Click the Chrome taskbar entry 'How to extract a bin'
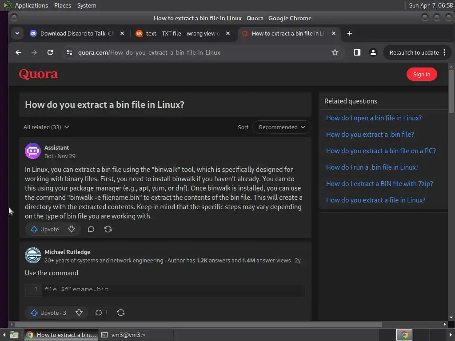The width and height of the screenshot is (455, 341). tap(61, 335)
